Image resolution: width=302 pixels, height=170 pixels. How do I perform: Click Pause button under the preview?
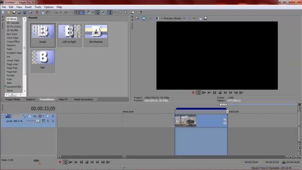tap(215, 93)
